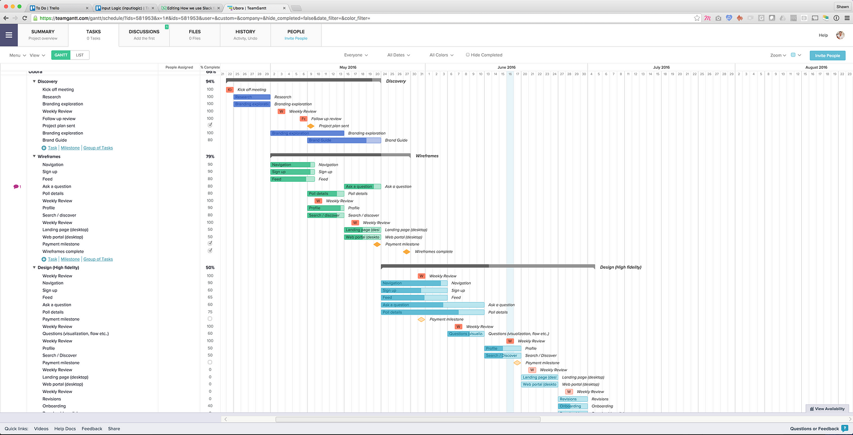Uncheck the Wireframes complete checkbox
Screen dimensions: 853x435
210,251
